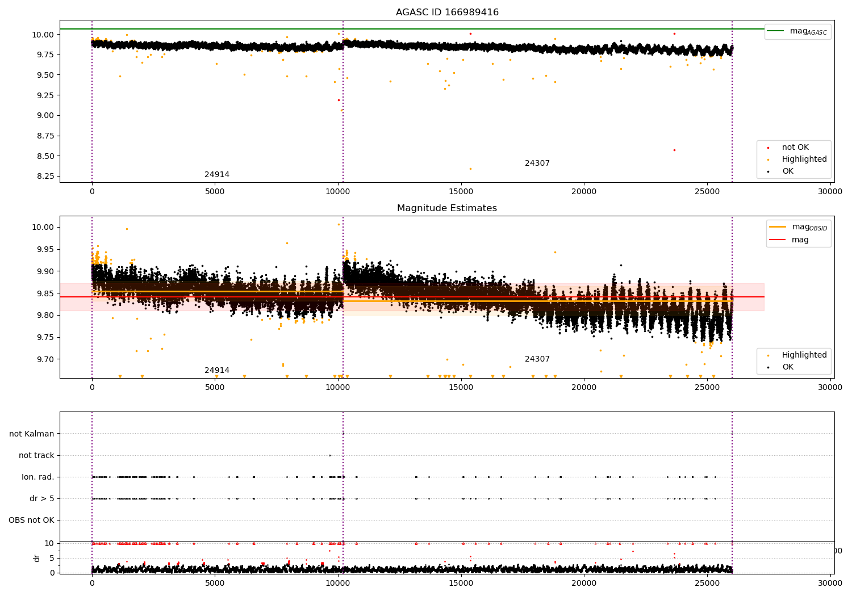The height and width of the screenshot is (596, 852).
Task: Click the orange outlier point near 8.34
Action: point(470,169)
